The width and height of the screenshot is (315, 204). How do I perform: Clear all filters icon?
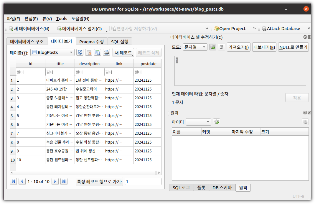click(x=89, y=52)
